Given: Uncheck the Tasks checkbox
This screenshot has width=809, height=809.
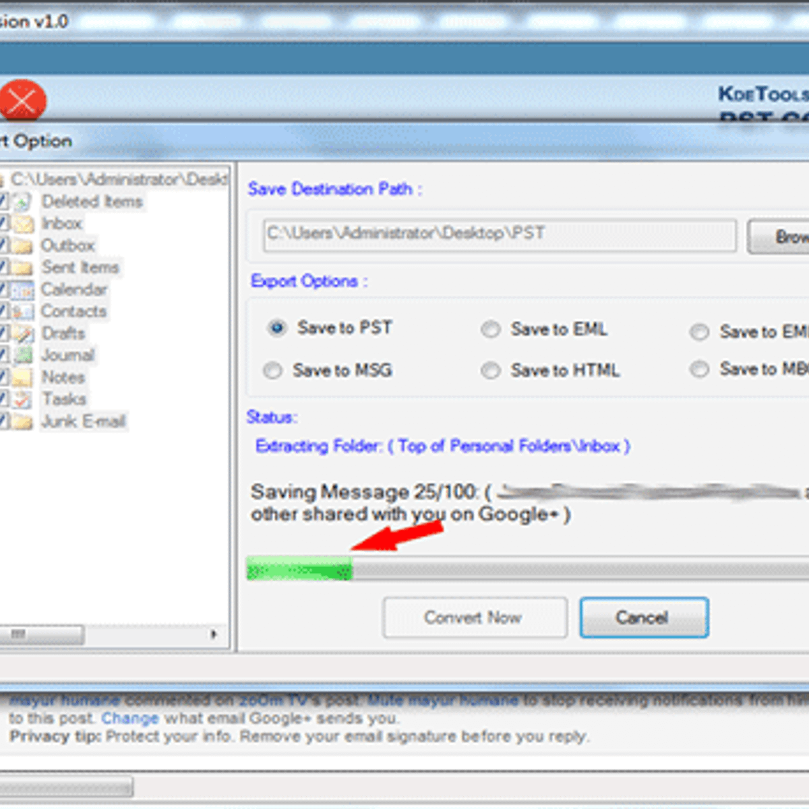Looking at the screenshot, I should (x=3, y=399).
